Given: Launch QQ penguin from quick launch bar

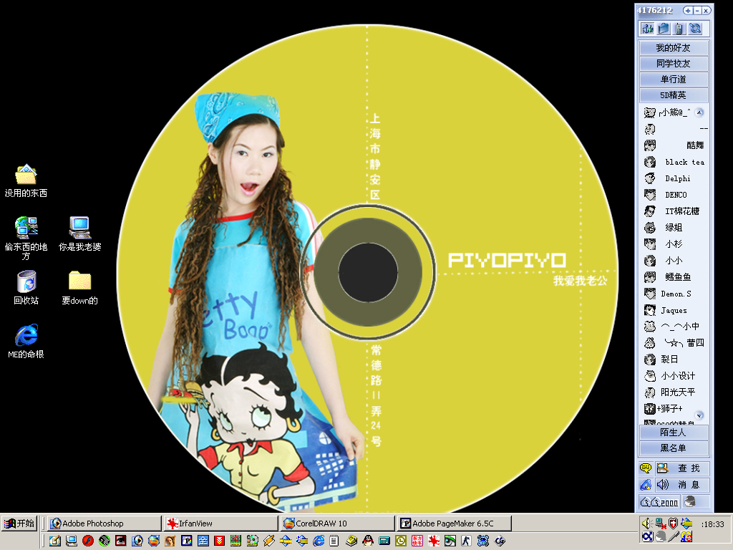Looking at the screenshot, I should pyautogui.click(x=368, y=541).
